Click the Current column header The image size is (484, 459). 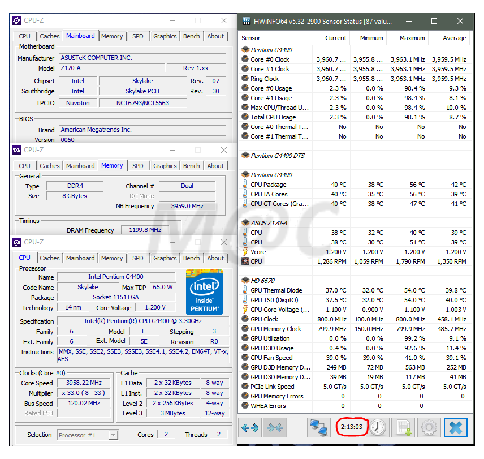coord(331,38)
